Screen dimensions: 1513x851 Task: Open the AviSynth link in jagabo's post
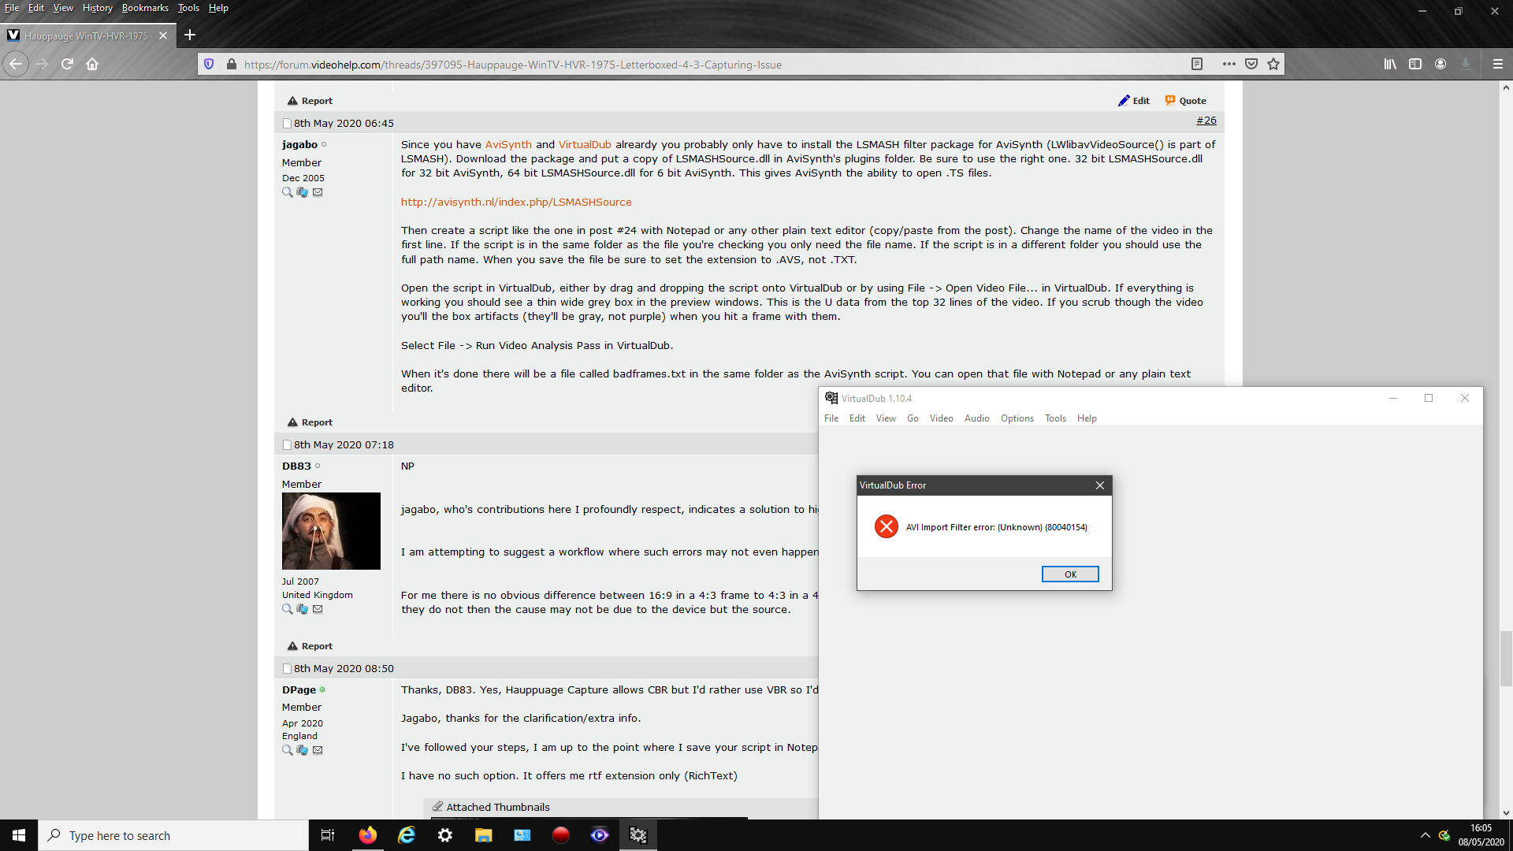(x=508, y=144)
